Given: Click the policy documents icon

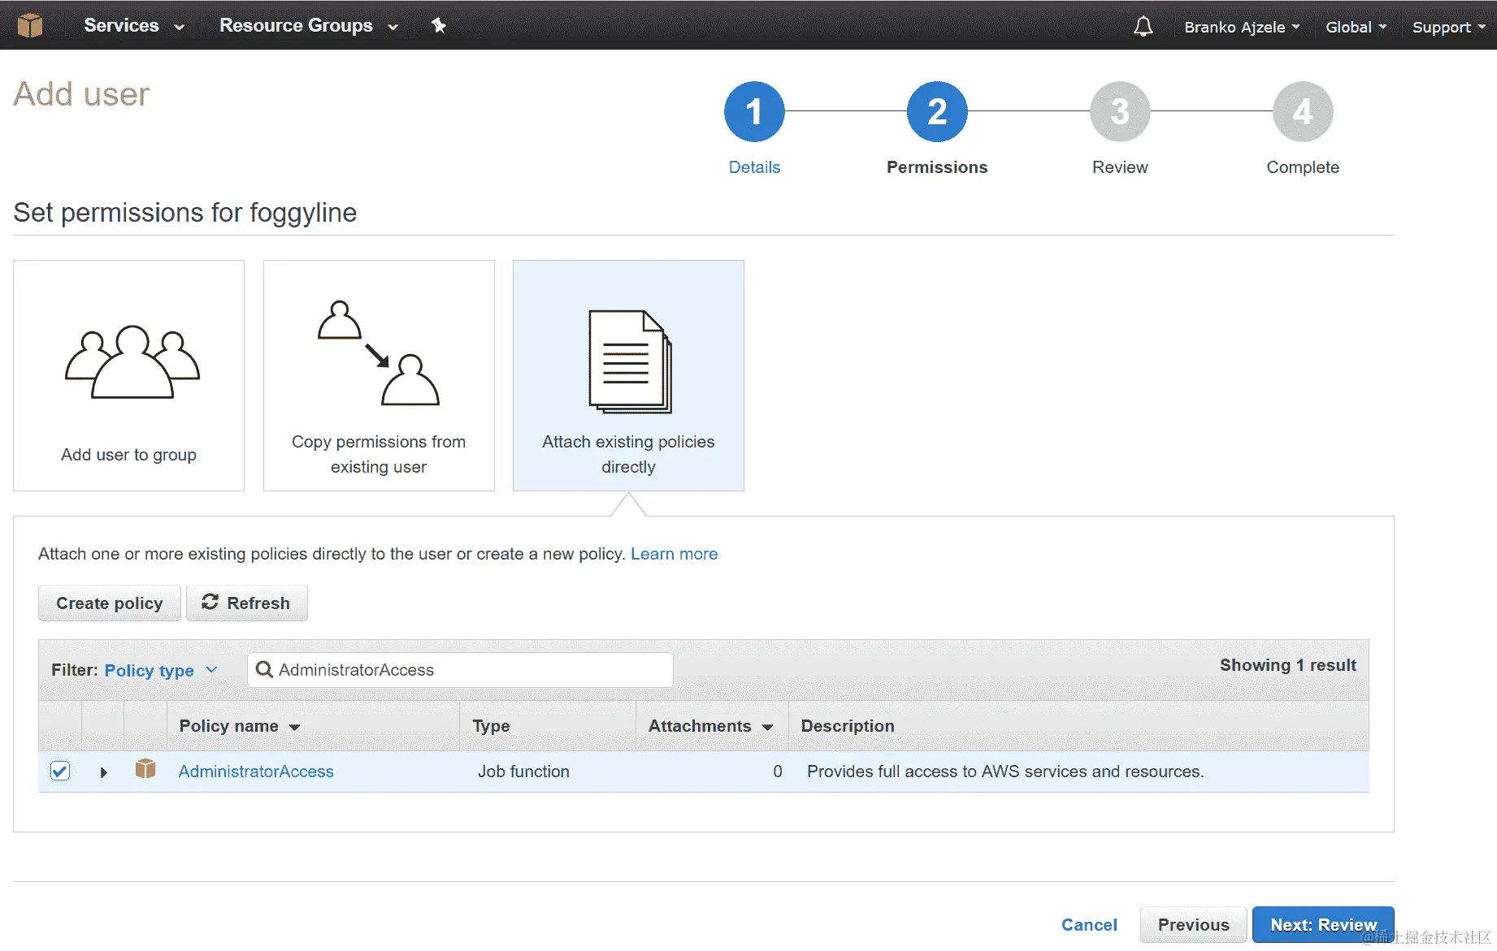Looking at the screenshot, I should point(630,361).
